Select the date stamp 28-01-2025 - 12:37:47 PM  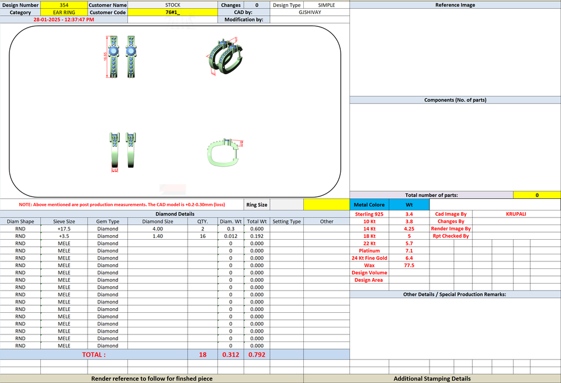pyautogui.click(x=64, y=20)
